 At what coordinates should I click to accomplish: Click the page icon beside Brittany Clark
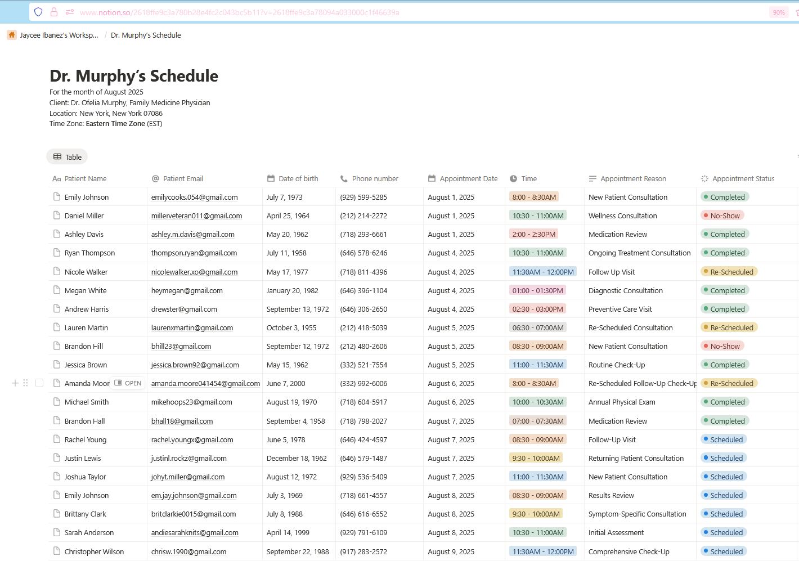[x=57, y=513]
